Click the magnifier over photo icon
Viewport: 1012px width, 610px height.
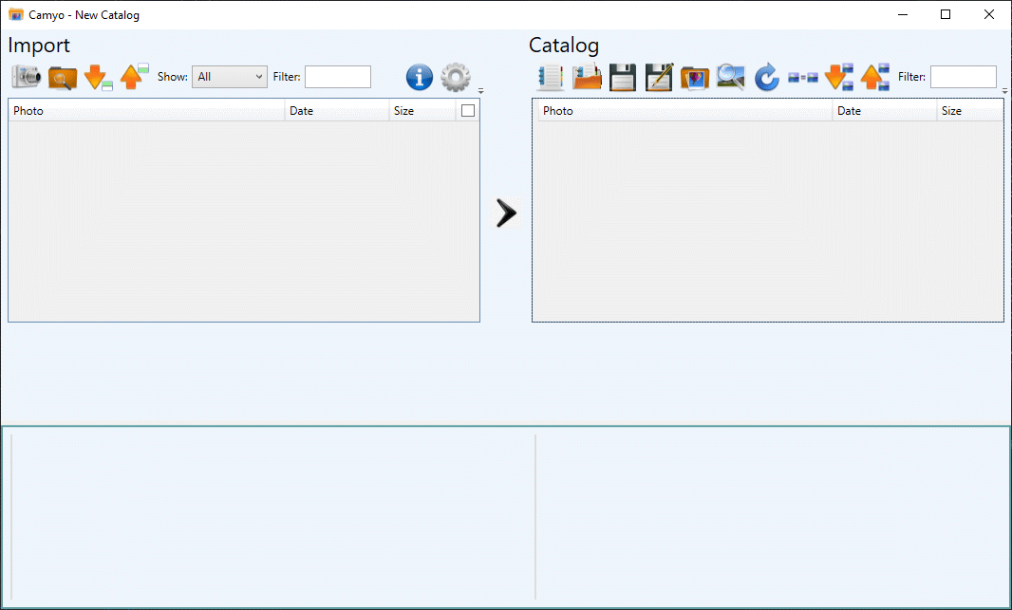click(730, 78)
